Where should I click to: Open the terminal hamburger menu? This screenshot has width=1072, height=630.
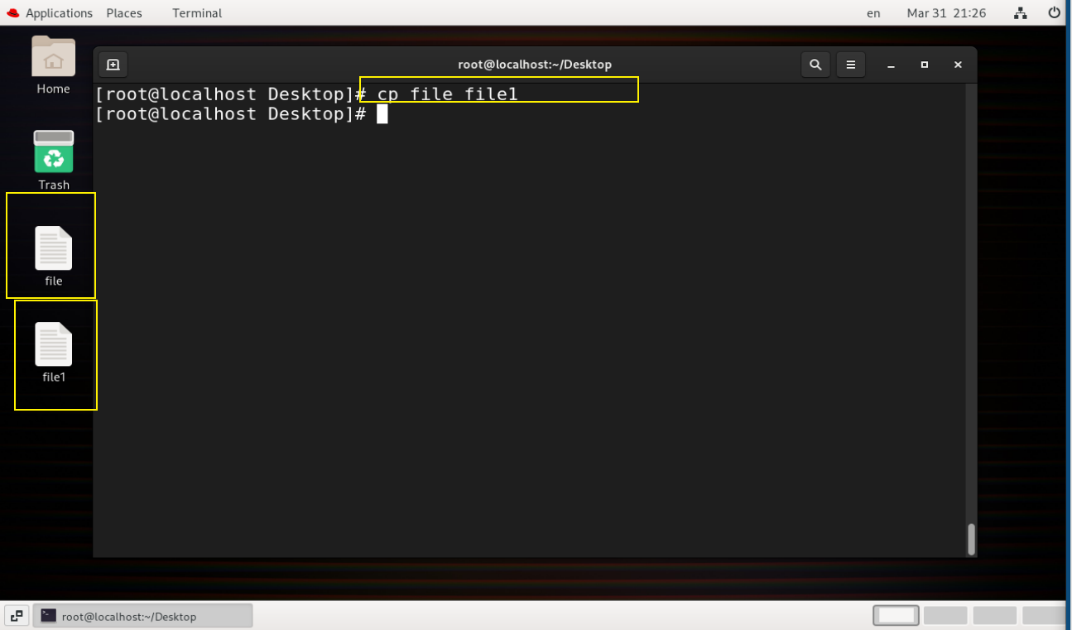coord(850,65)
